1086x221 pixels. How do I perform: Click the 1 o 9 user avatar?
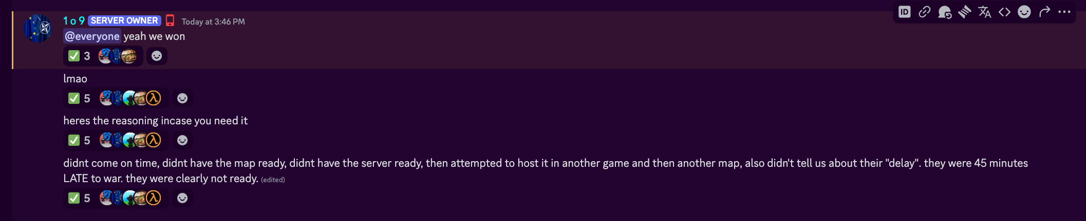pos(38,29)
